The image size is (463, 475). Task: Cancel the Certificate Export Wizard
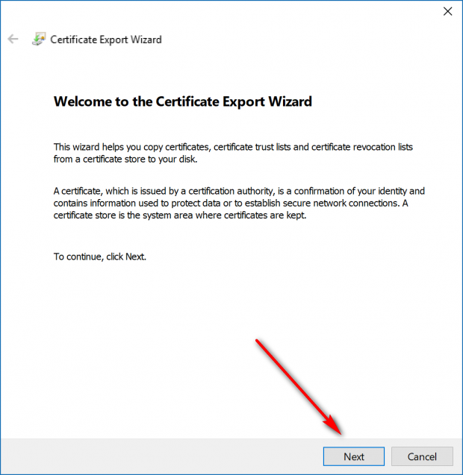(x=422, y=456)
